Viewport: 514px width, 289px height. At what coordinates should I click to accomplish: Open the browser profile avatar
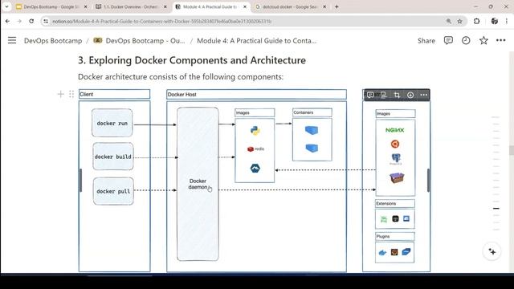click(x=495, y=21)
